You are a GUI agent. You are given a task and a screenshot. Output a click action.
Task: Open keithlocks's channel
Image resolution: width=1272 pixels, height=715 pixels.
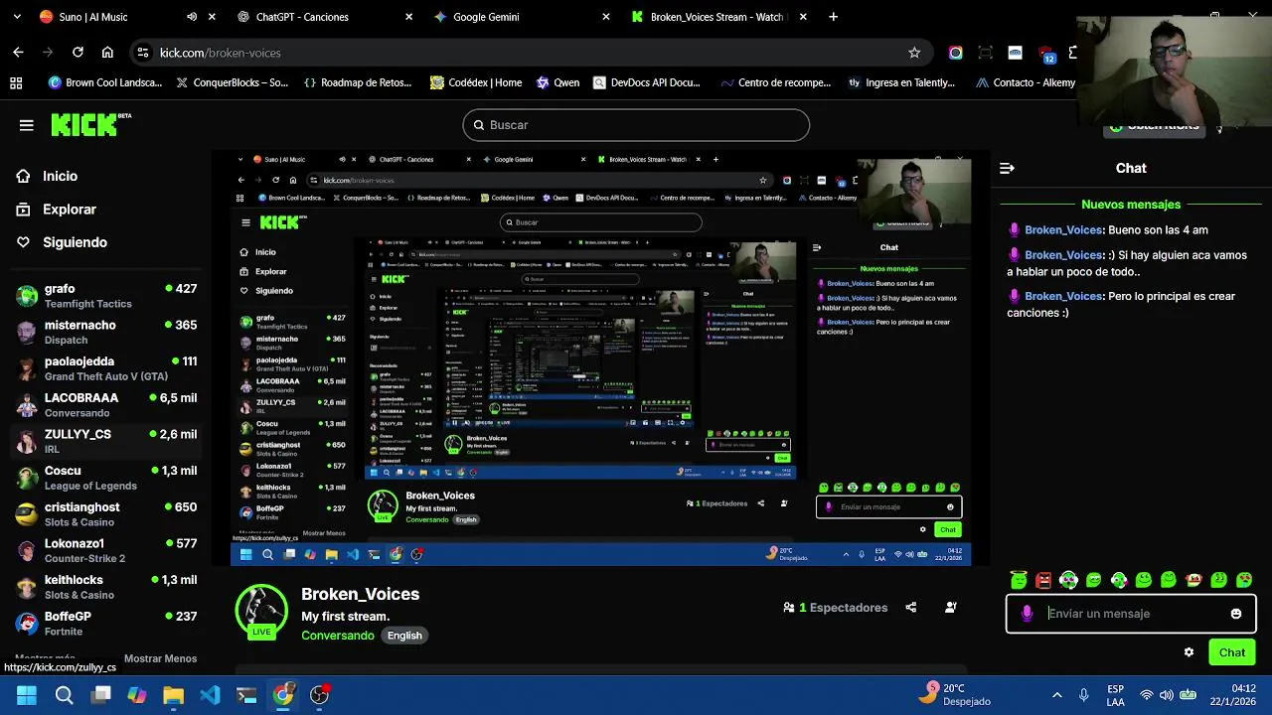pyautogui.click(x=106, y=587)
